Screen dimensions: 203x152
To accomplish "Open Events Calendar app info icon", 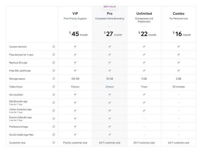I will [x=54, y=119].
